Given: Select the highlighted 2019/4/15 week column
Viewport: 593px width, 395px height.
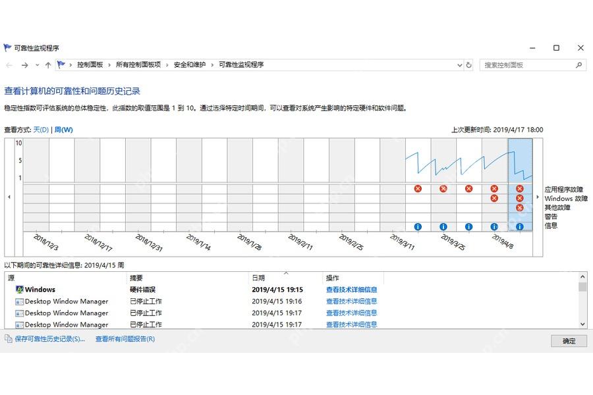Looking at the screenshot, I should coord(520,184).
